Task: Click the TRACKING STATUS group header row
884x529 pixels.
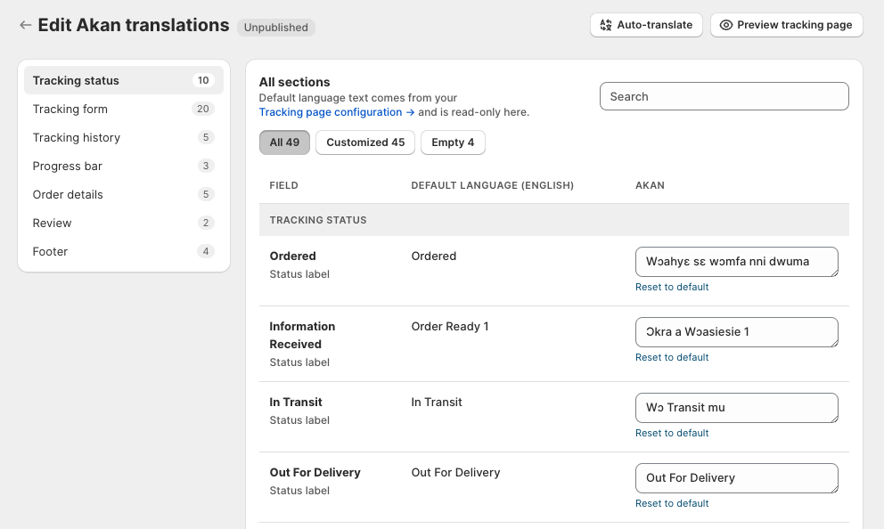Action: coord(554,220)
